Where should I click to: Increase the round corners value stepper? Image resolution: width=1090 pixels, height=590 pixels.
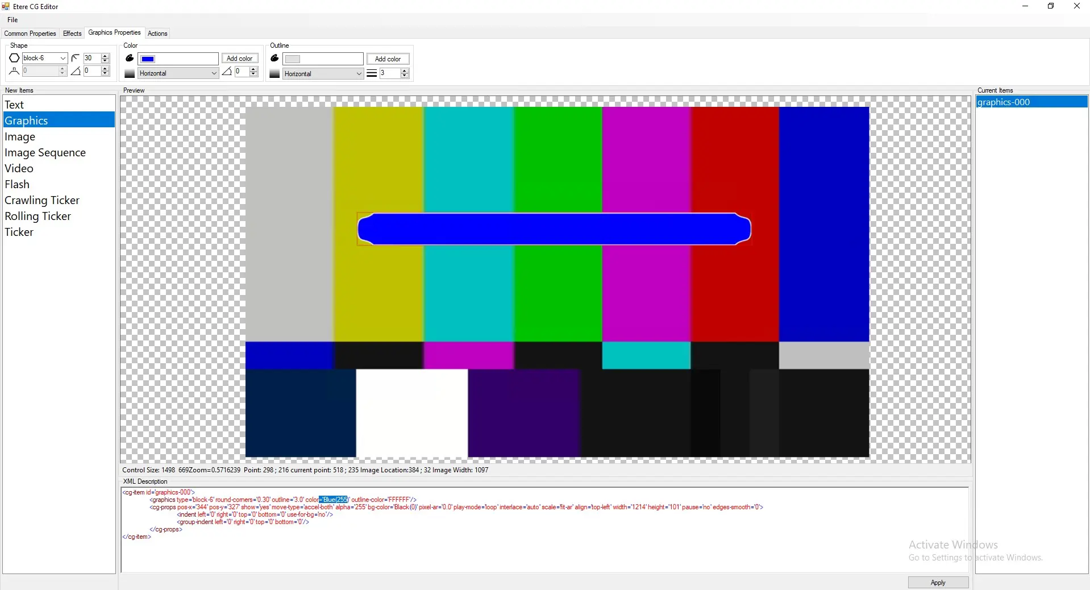pyautogui.click(x=105, y=56)
